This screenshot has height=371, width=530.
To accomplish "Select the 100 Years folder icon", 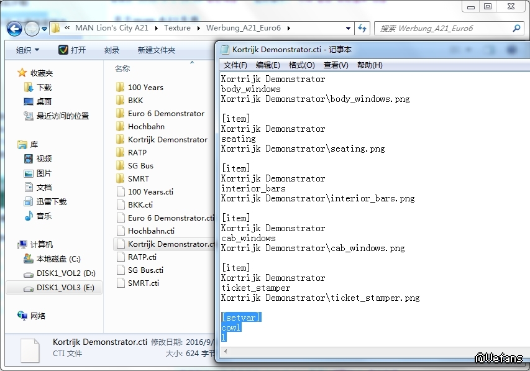I will (x=120, y=87).
